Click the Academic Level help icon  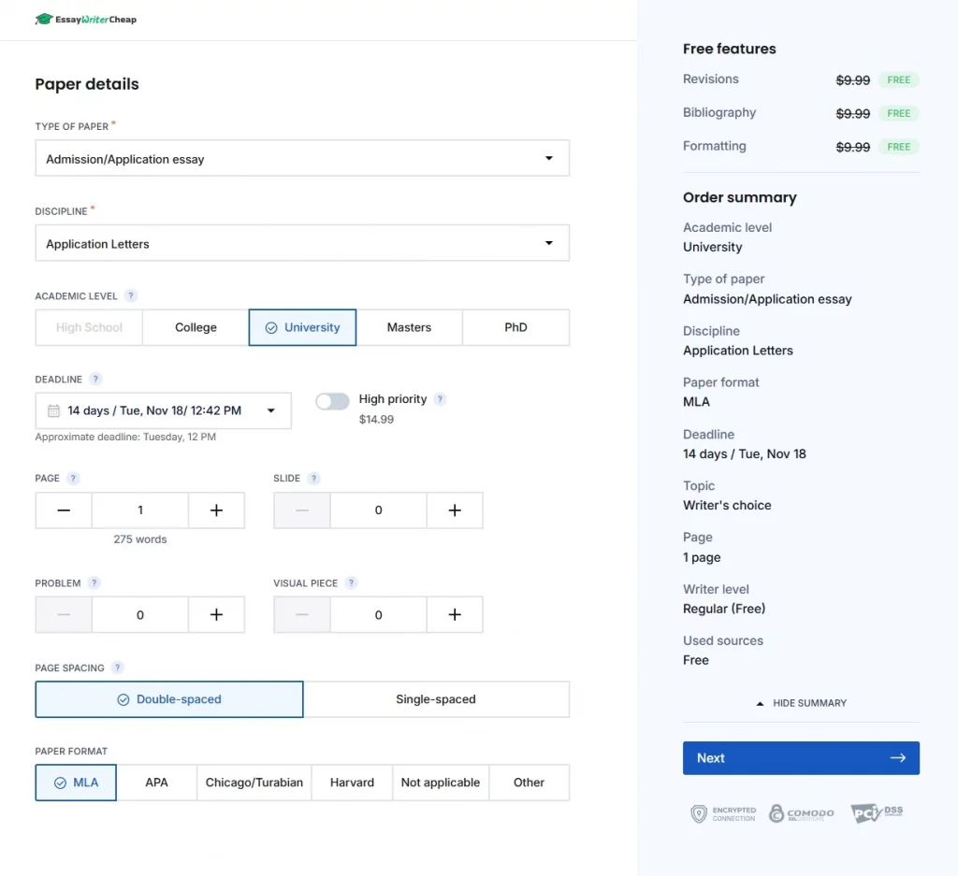pyautogui.click(x=131, y=296)
